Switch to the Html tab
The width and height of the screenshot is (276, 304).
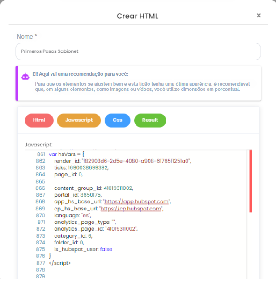pos(39,120)
